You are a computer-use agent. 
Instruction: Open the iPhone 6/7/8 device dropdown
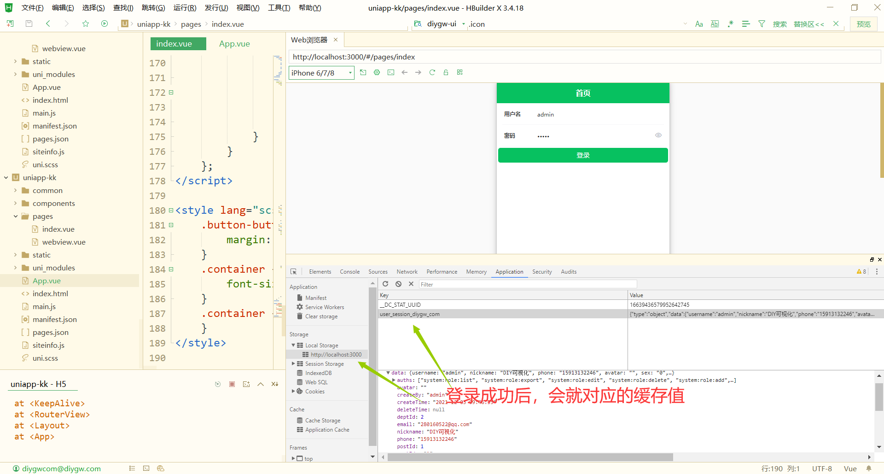point(321,73)
